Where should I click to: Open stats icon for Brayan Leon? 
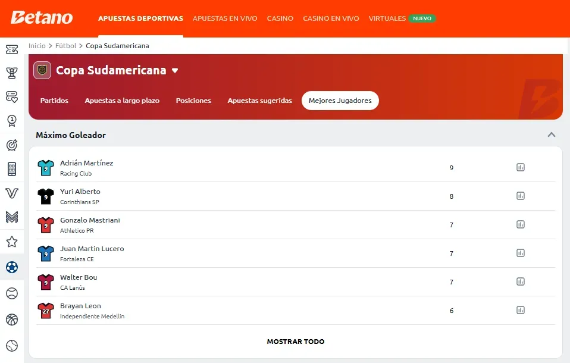pyautogui.click(x=521, y=310)
